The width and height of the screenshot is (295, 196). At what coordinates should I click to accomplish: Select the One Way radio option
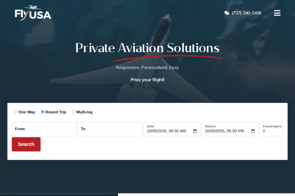(16, 112)
